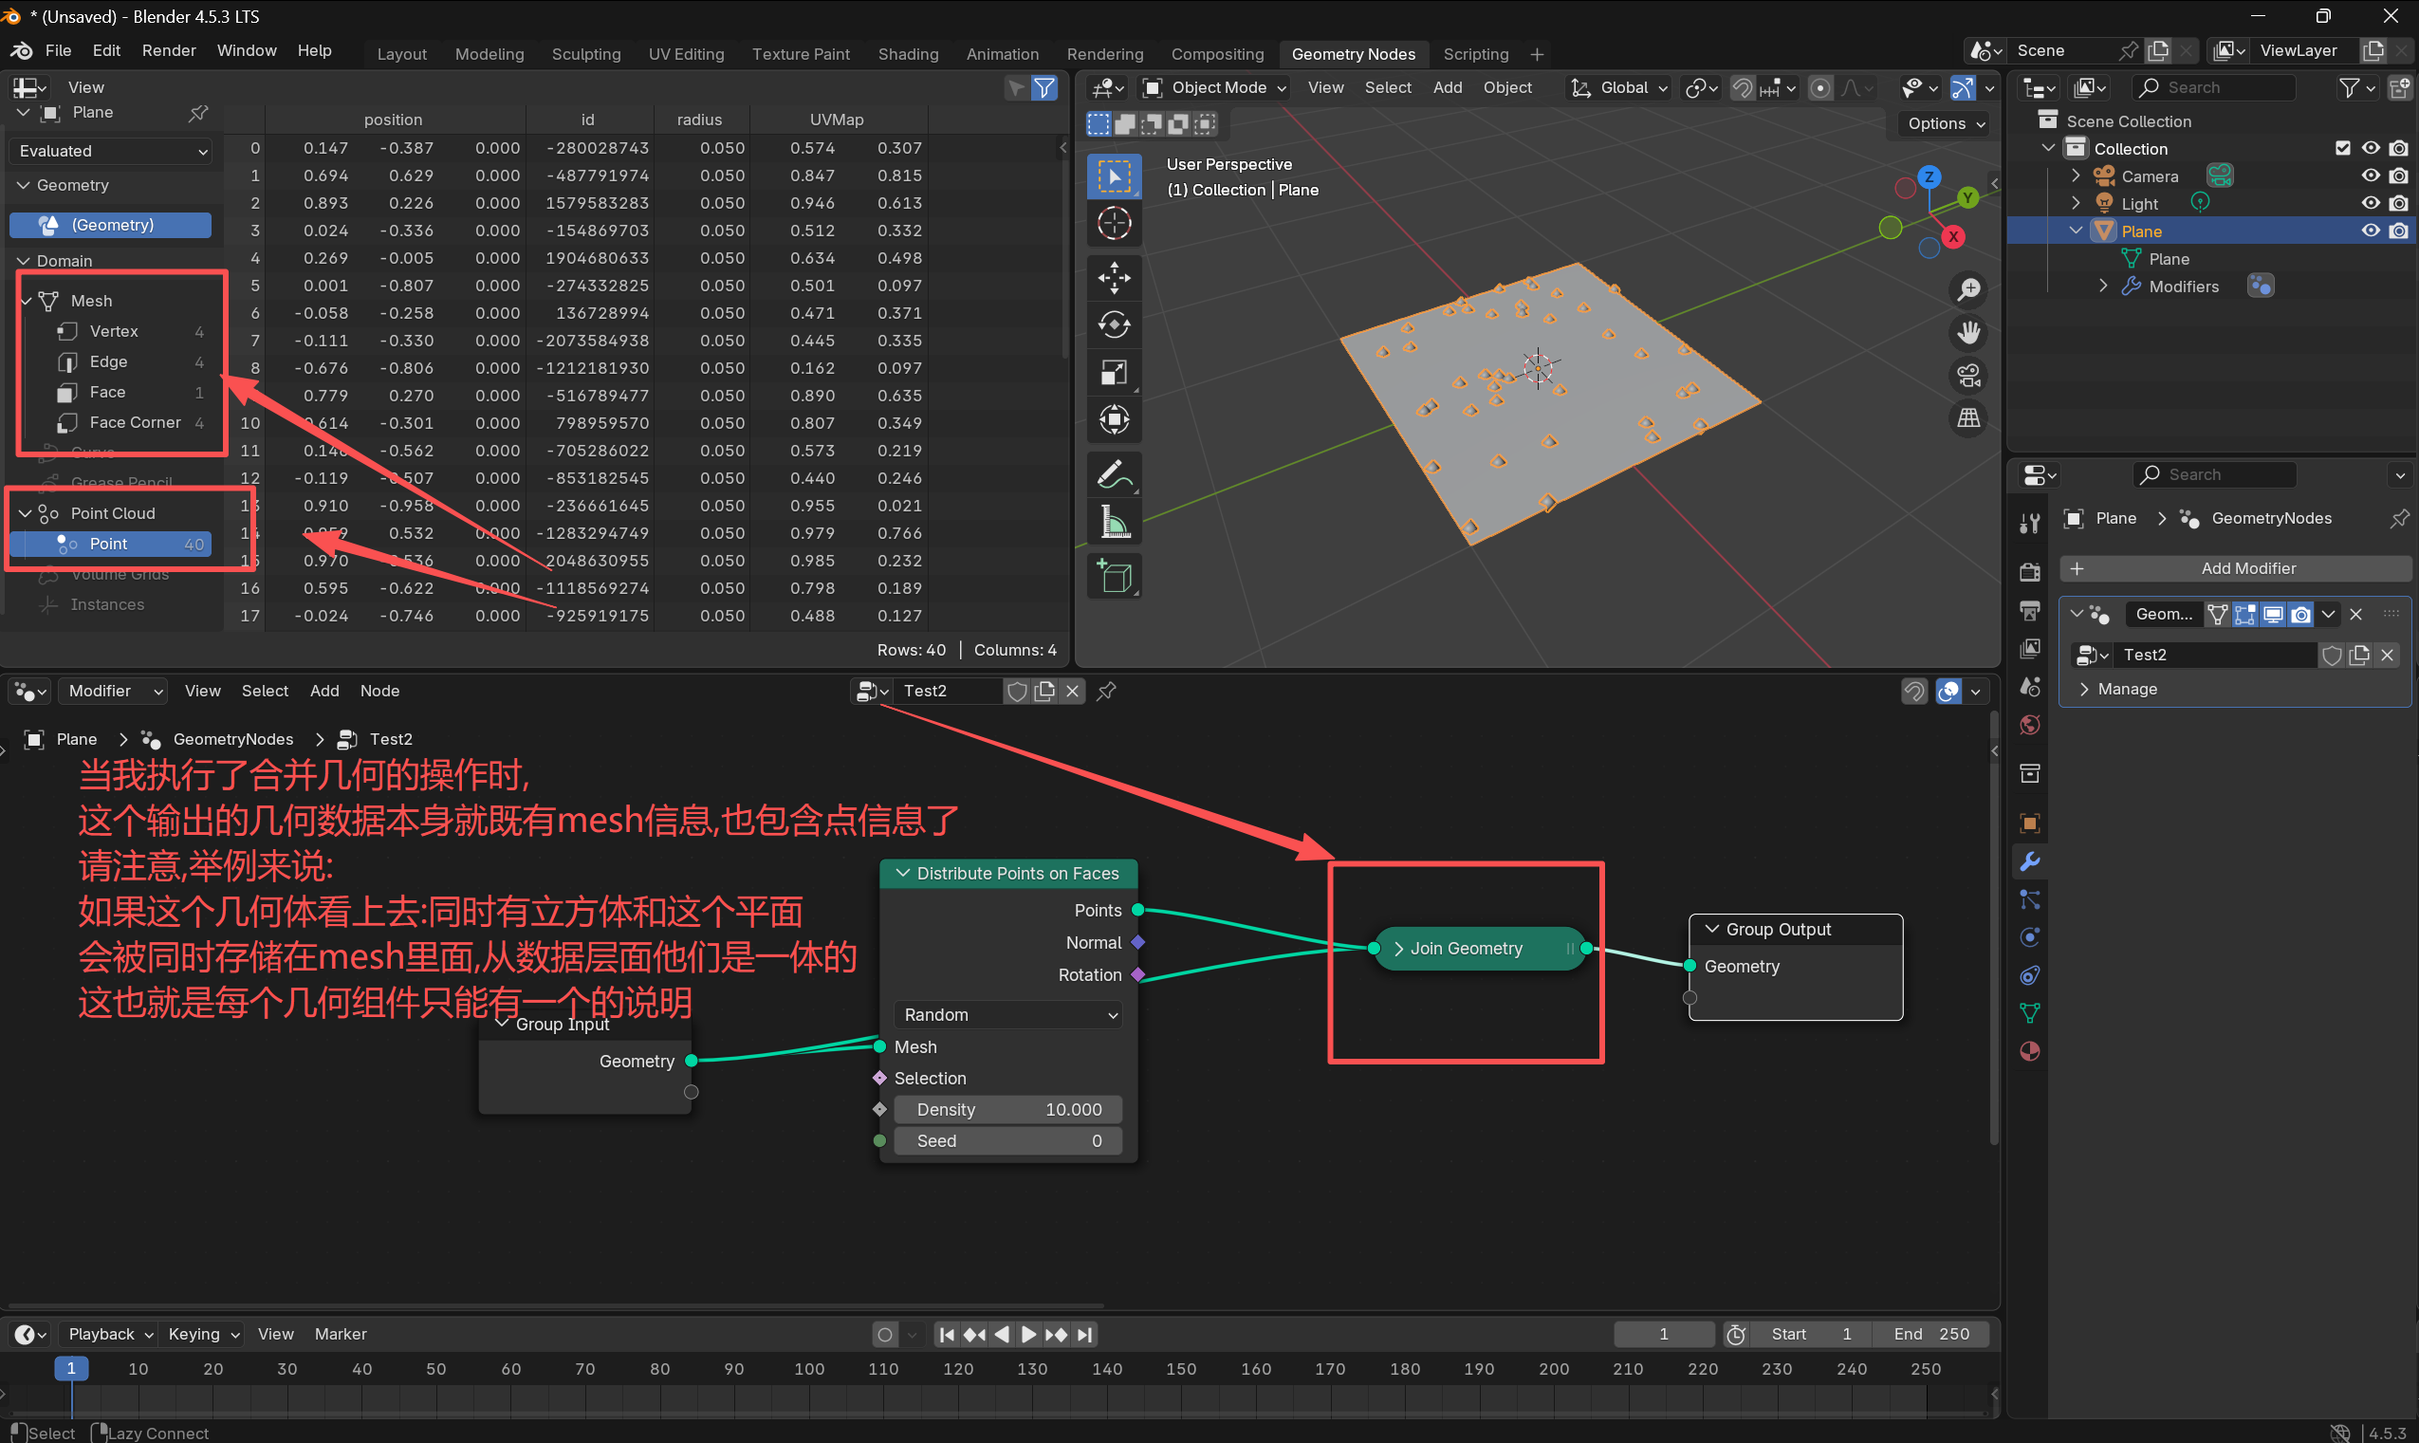2419x1443 pixels.
Task: Toggle camera view in viewport
Action: click(1968, 376)
